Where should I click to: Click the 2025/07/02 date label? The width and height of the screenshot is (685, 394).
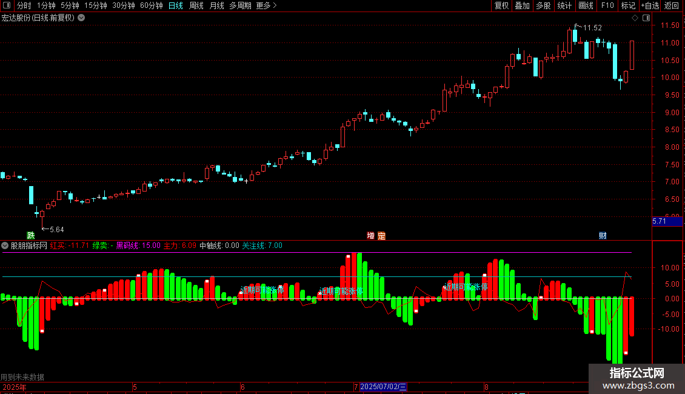pos(383,387)
